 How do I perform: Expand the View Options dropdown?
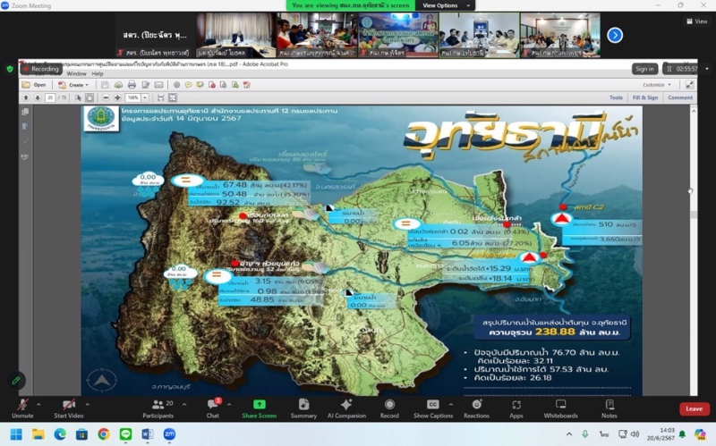point(439,5)
